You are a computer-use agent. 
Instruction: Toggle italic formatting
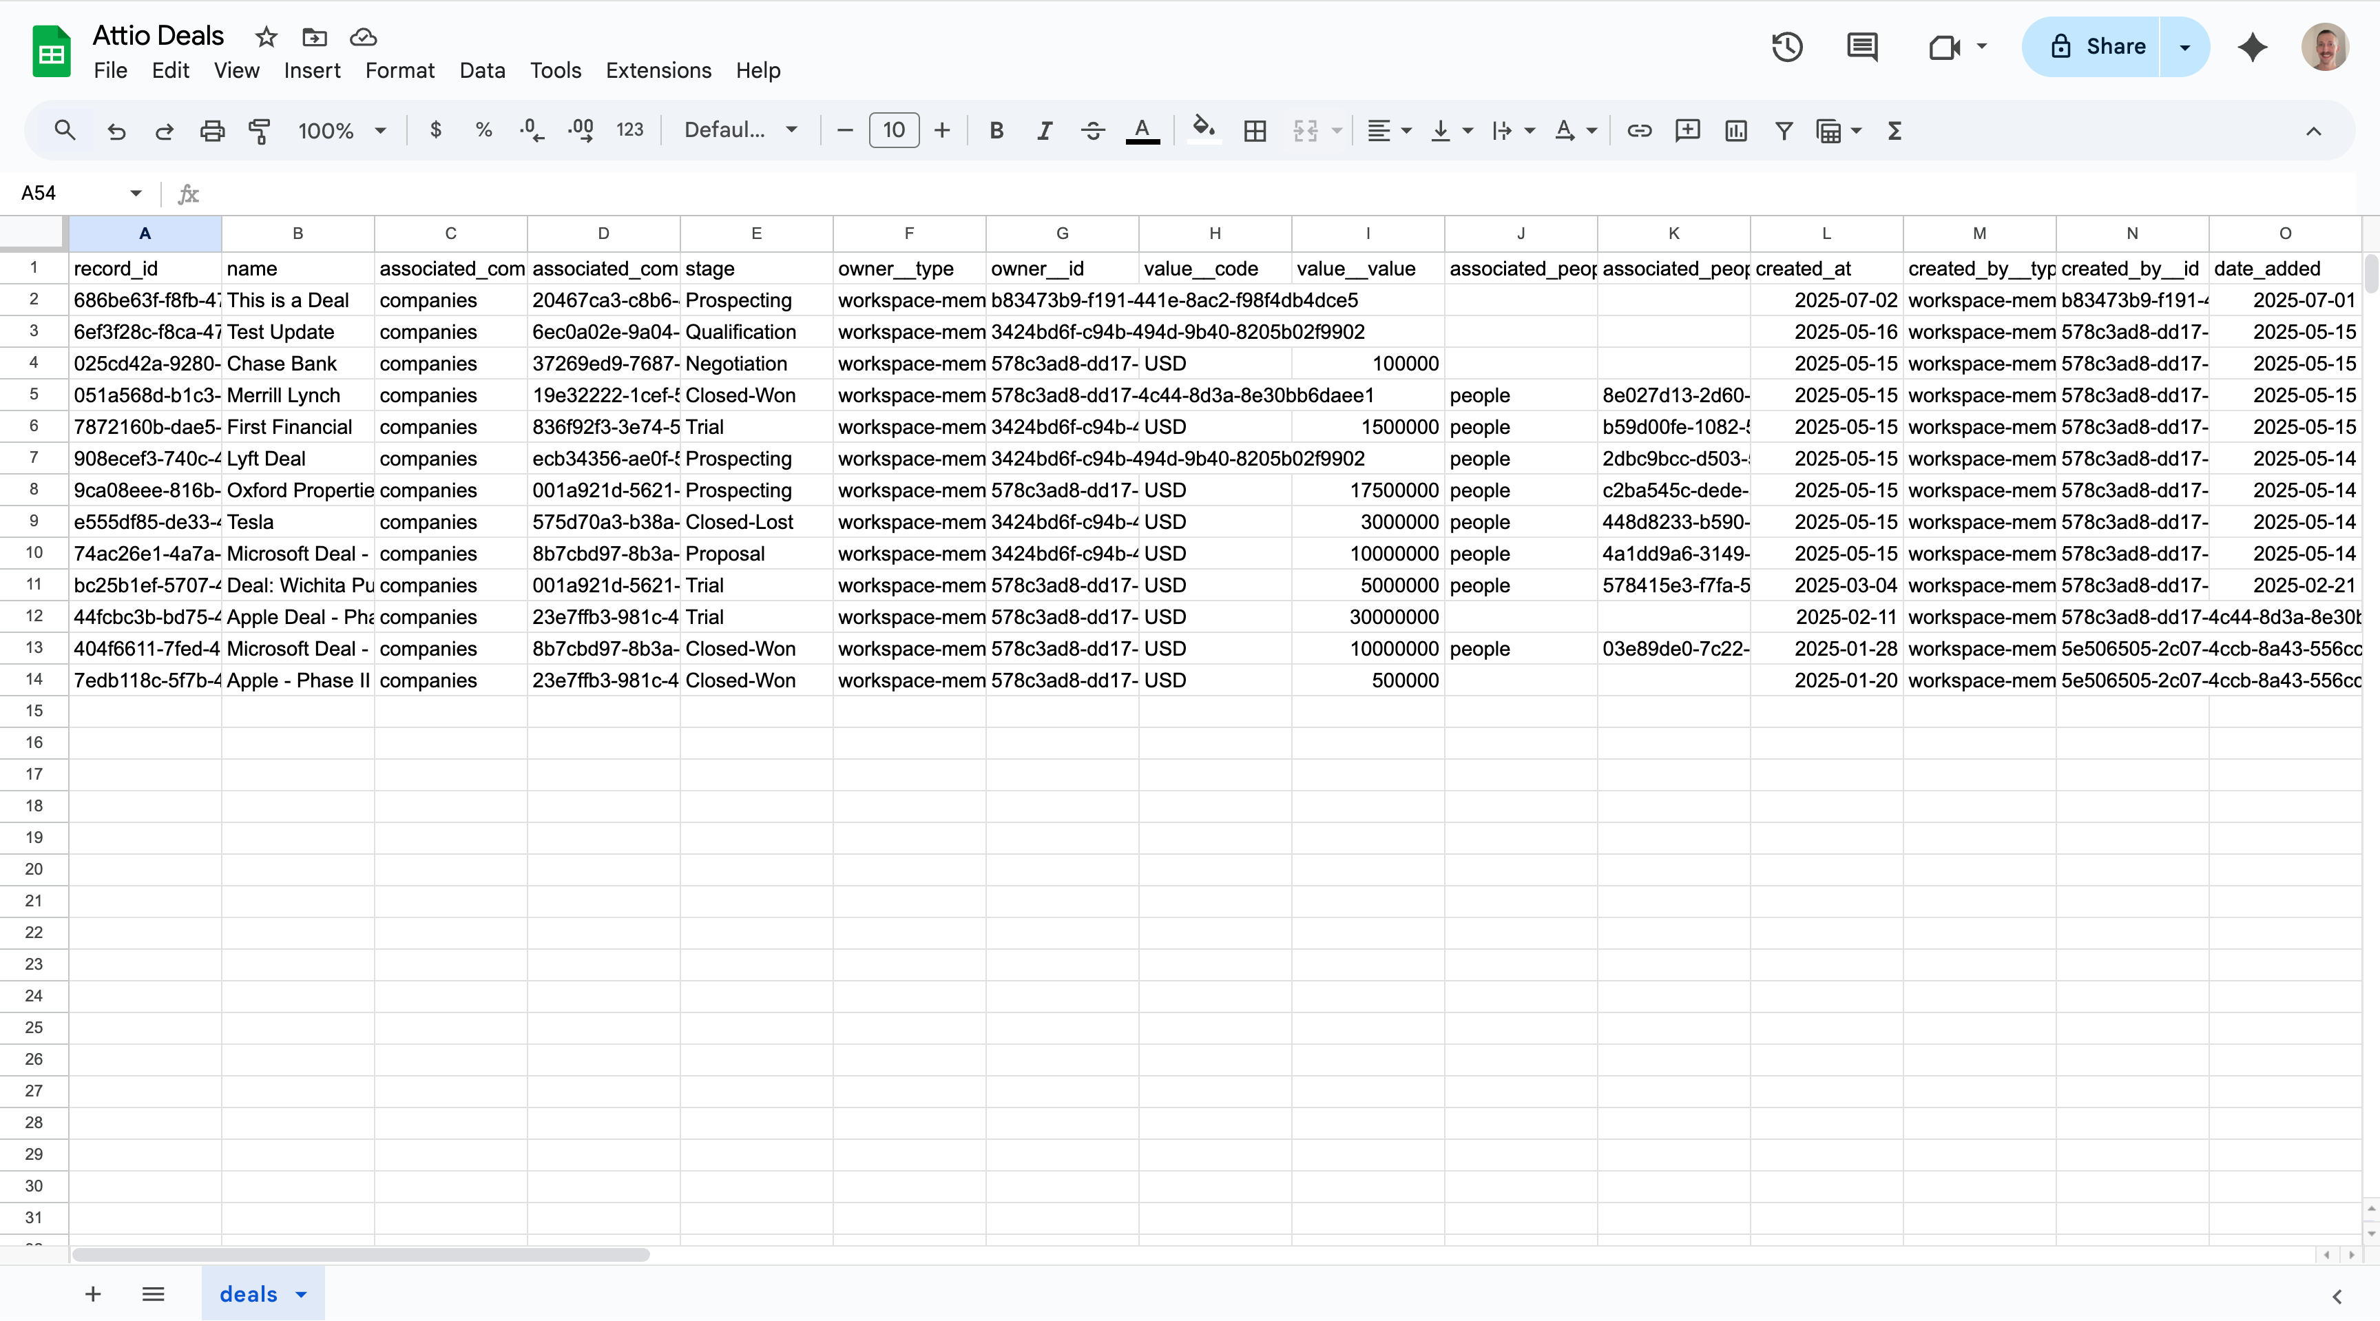point(1044,130)
